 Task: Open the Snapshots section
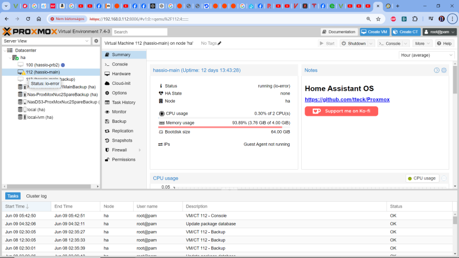124,140
